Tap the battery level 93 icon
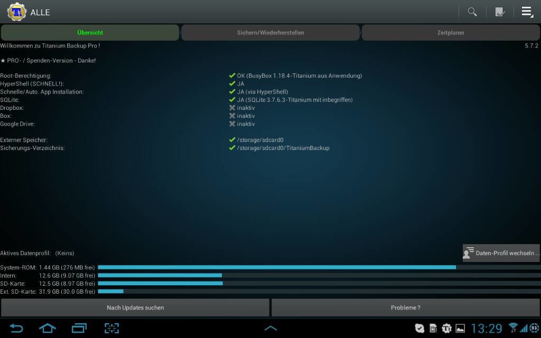The width and height of the screenshot is (541, 338). 535,328
